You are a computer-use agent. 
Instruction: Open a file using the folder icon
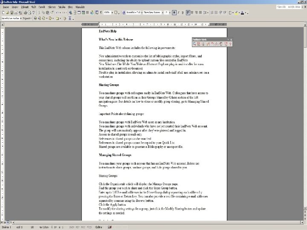tap(7, 13)
